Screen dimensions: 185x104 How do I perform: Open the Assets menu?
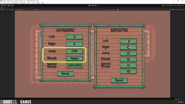[8, 3]
